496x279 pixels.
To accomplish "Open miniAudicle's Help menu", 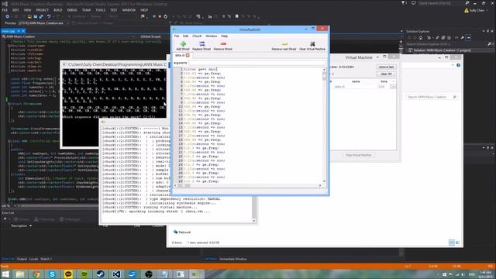I will point(224,36).
